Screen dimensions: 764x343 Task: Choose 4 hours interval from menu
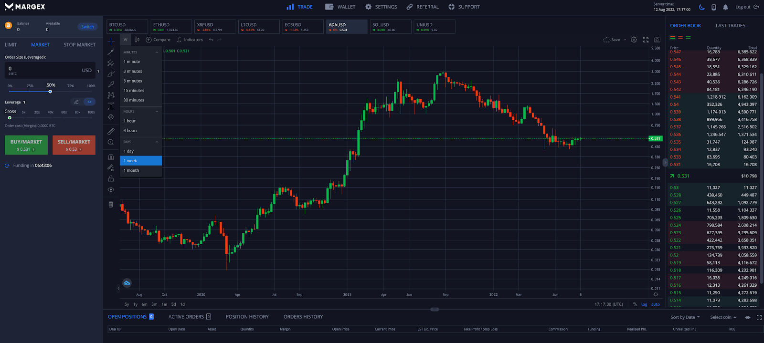click(x=130, y=131)
